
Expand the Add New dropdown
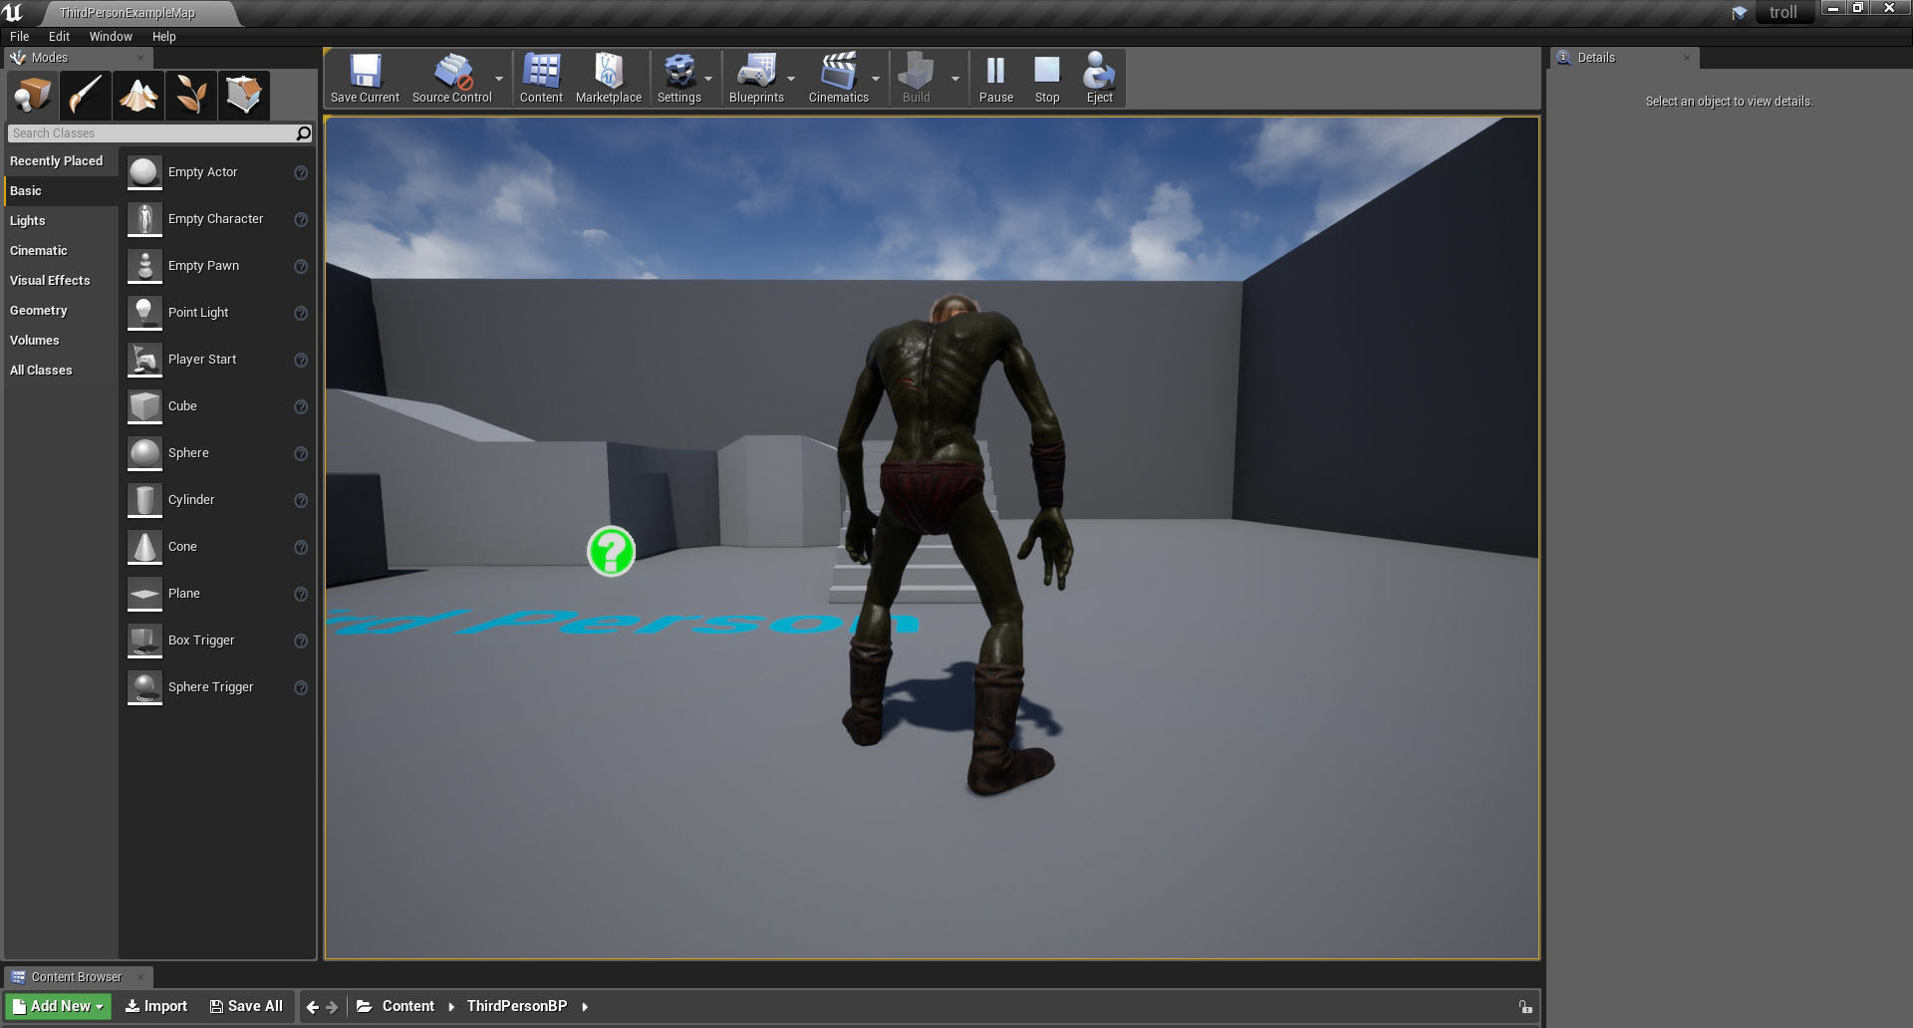point(99,1007)
